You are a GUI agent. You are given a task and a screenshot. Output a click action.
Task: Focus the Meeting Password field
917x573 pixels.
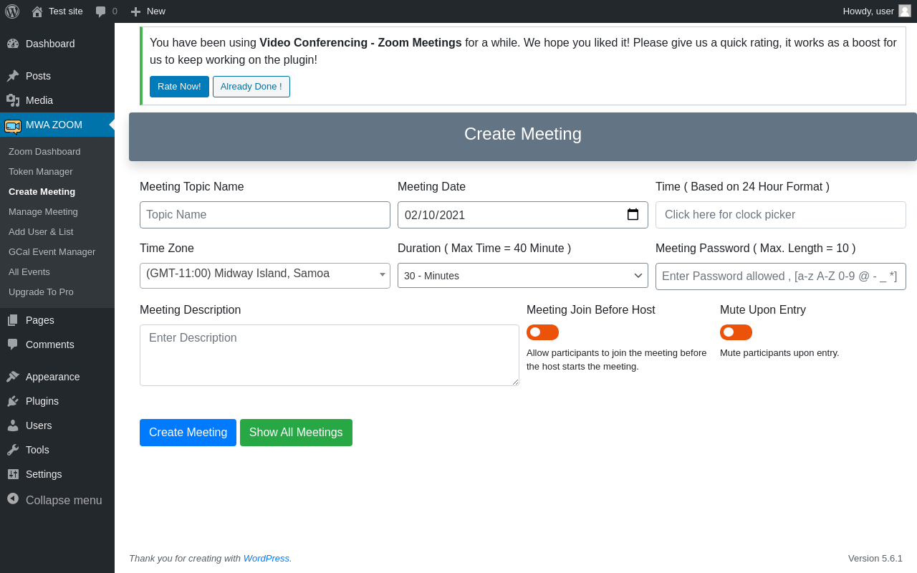[781, 276]
